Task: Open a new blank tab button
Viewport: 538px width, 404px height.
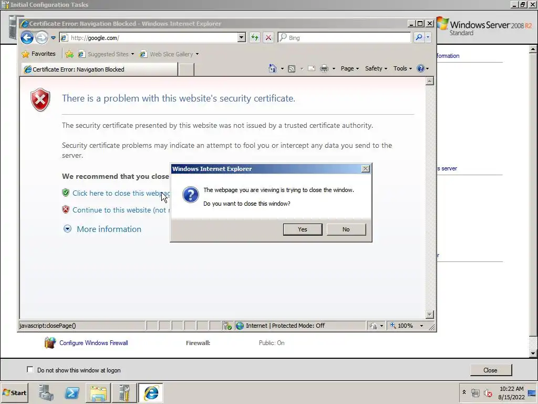Action: [x=187, y=69]
